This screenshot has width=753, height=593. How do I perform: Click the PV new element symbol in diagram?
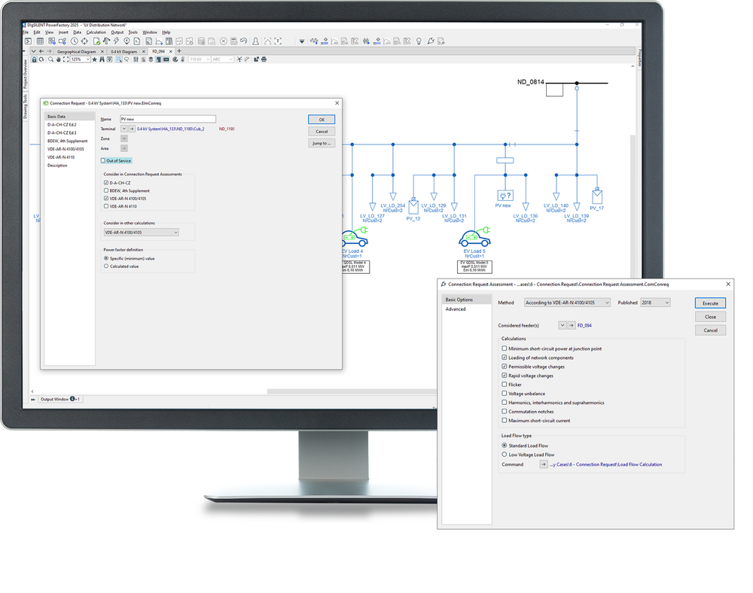505,196
